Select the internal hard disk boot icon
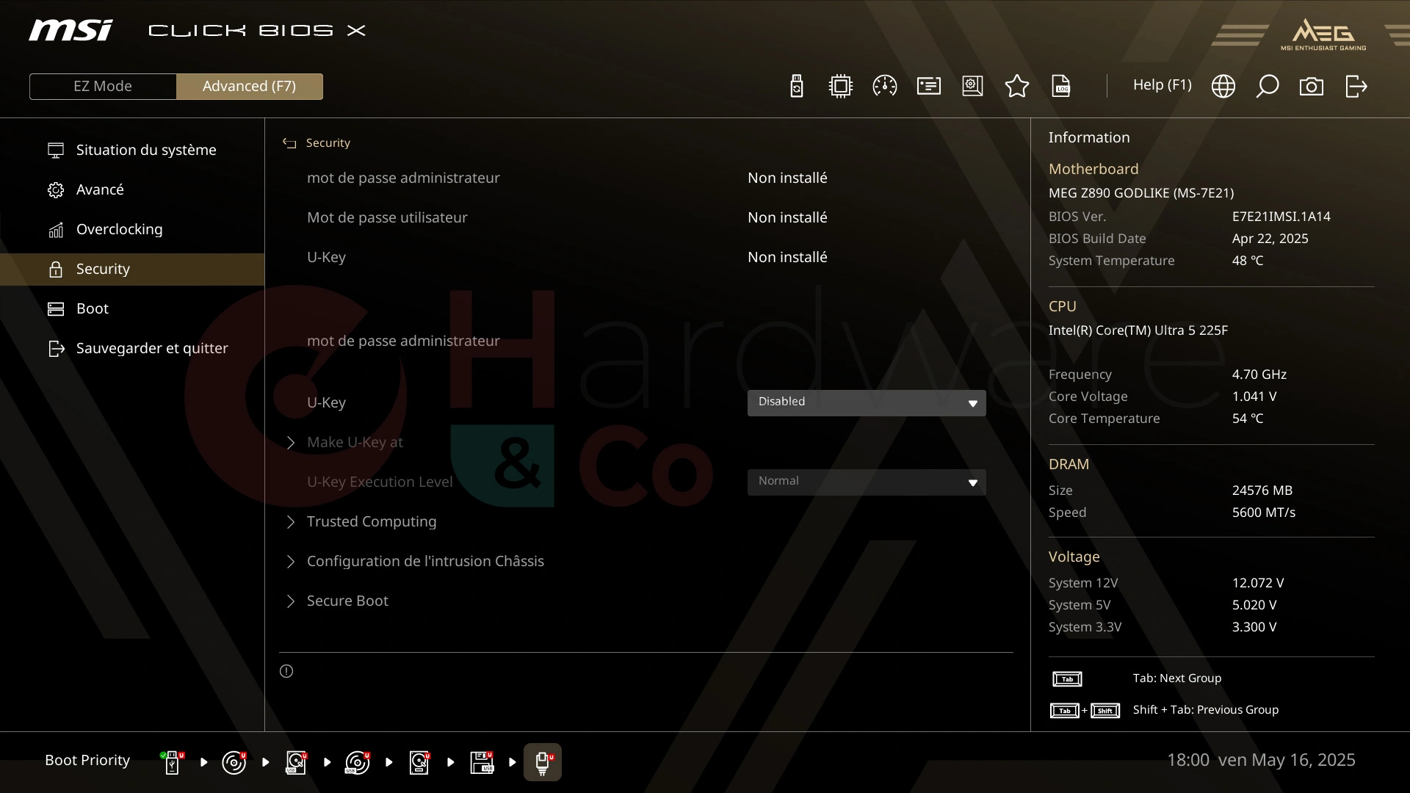This screenshot has height=793, width=1410. pos(419,762)
